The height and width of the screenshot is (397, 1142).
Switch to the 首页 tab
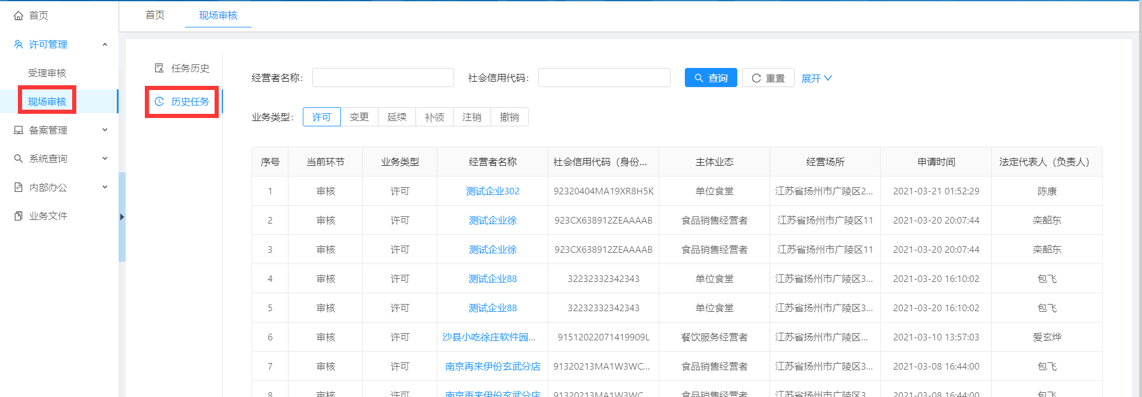[x=155, y=15]
